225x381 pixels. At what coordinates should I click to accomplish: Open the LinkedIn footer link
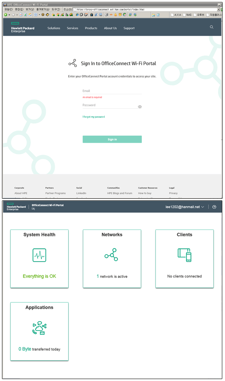[81, 193]
